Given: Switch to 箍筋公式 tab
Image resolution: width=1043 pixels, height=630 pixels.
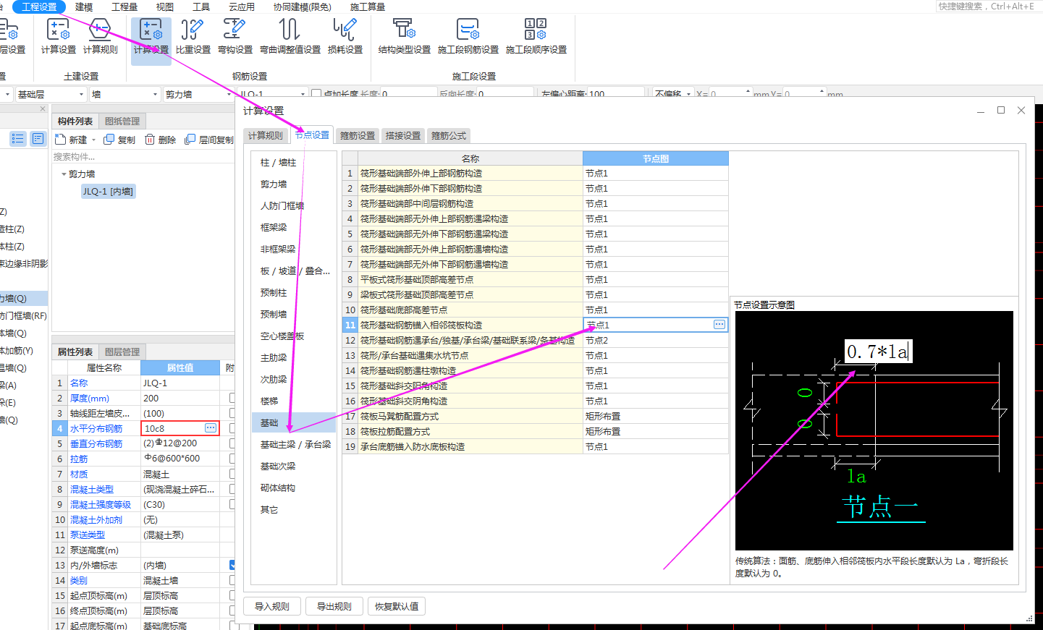Looking at the screenshot, I should tap(449, 135).
